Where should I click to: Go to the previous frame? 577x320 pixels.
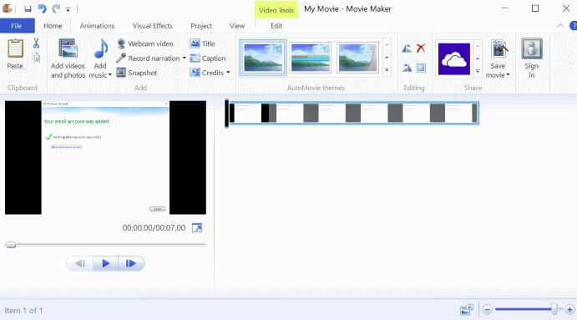tap(80, 263)
